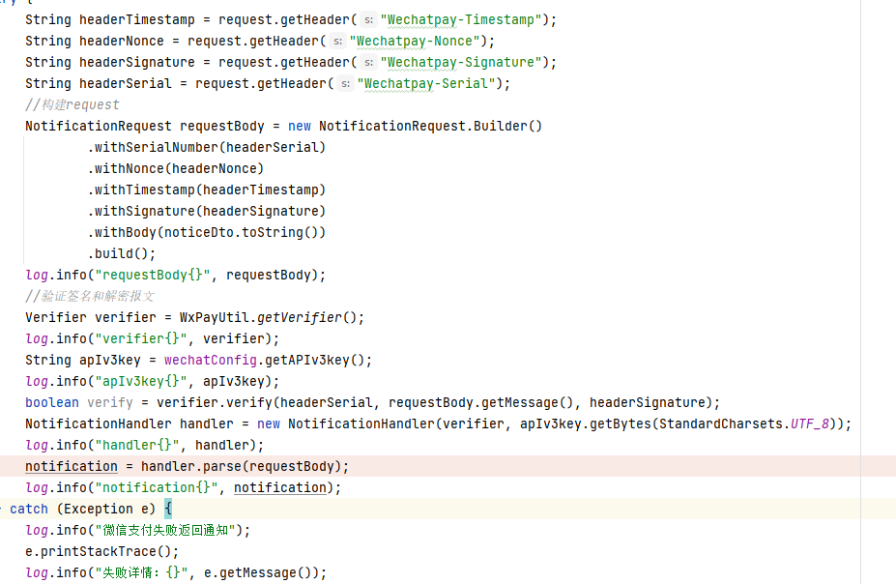Click the //验证签名和解密报文 comment
This screenshot has height=584, width=896.
(90, 296)
